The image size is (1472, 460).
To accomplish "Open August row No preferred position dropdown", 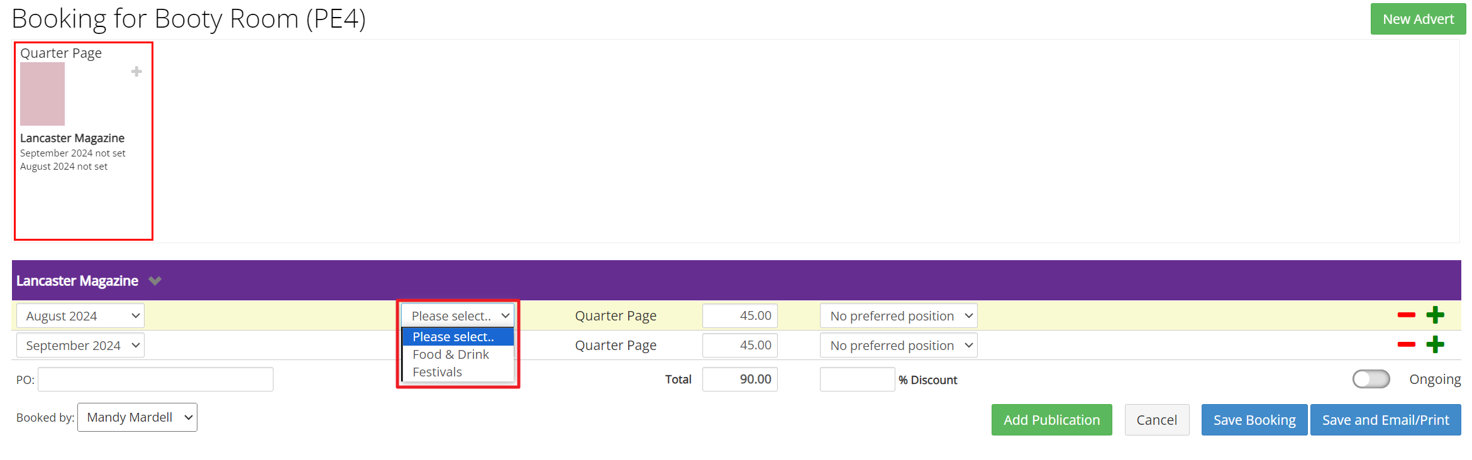I will pyautogui.click(x=899, y=315).
